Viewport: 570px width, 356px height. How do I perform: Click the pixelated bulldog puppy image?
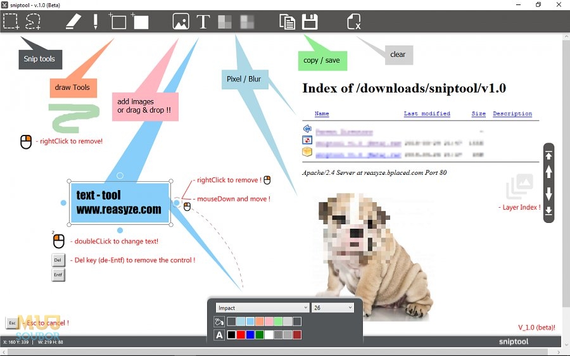coord(375,257)
